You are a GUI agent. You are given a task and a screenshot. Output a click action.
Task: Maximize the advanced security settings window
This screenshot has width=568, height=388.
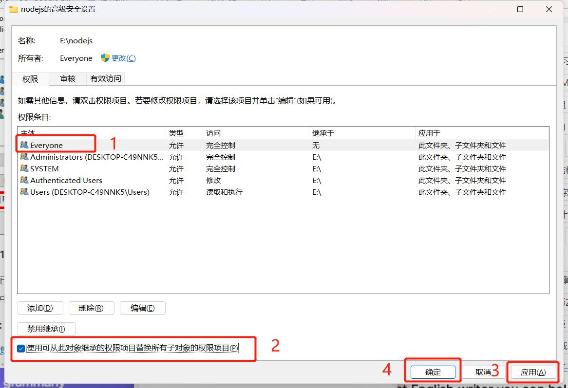(x=520, y=9)
